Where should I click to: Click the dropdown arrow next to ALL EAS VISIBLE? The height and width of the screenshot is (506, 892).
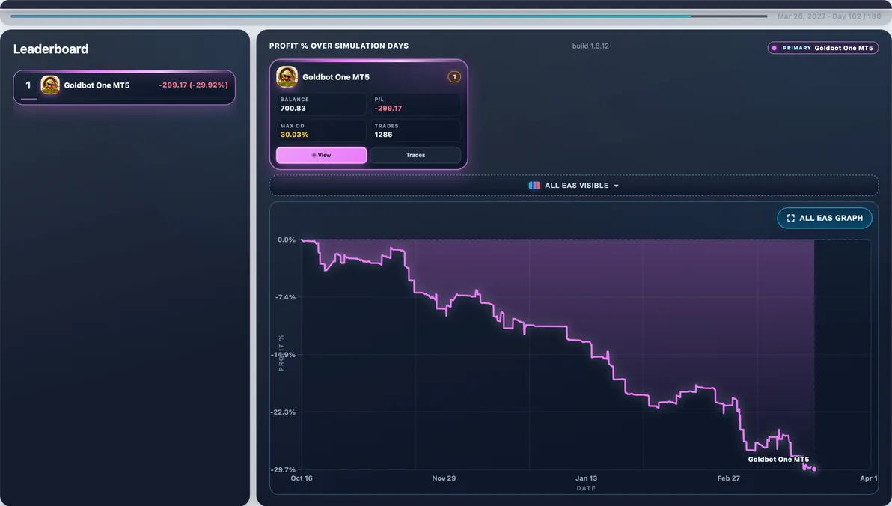tap(616, 186)
